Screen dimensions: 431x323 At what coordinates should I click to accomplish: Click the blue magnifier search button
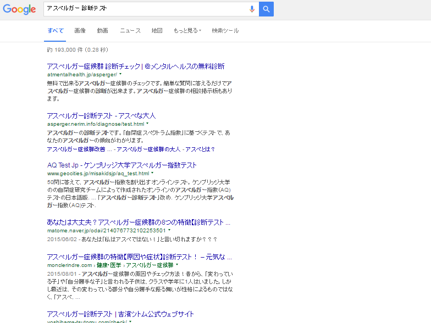click(266, 9)
